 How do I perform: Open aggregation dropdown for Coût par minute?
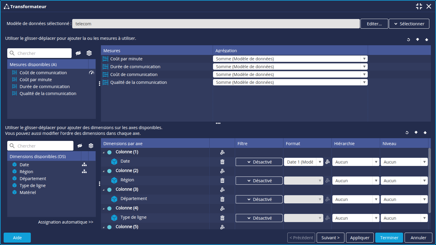point(290,59)
